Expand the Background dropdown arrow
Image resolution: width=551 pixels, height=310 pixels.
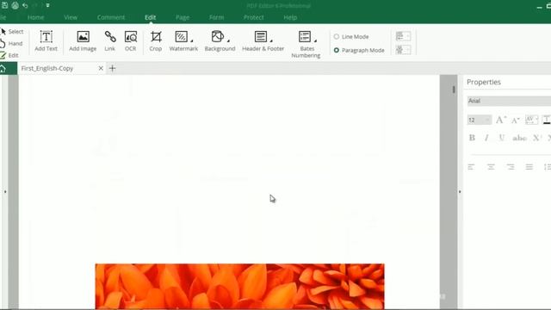229,40
